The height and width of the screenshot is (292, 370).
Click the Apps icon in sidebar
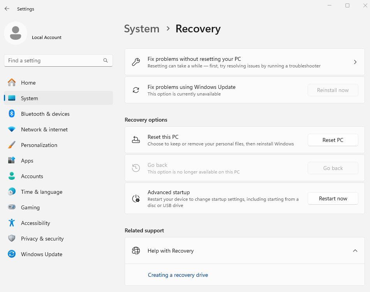click(x=12, y=160)
